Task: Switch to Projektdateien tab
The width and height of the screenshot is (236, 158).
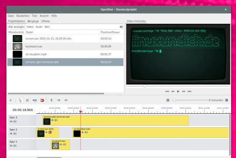Action: [16, 21]
